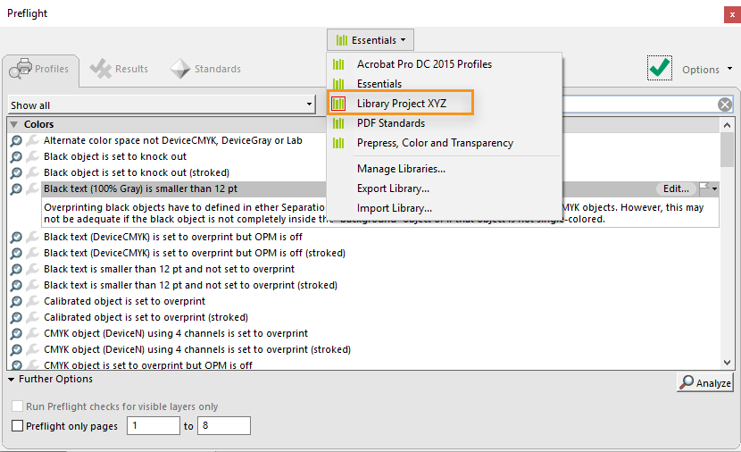Click wrench icon for Alternate color space row
Viewport: 741px width, 452px height.
[32, 140]
